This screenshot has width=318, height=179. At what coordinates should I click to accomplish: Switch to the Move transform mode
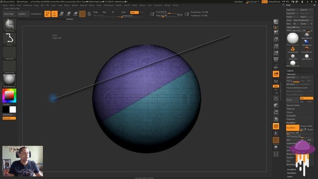click(x=62, y=14)
